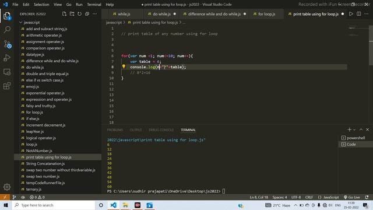Click the javascript breadcrumb segment
373x210 pixels.
pos(114,22)
